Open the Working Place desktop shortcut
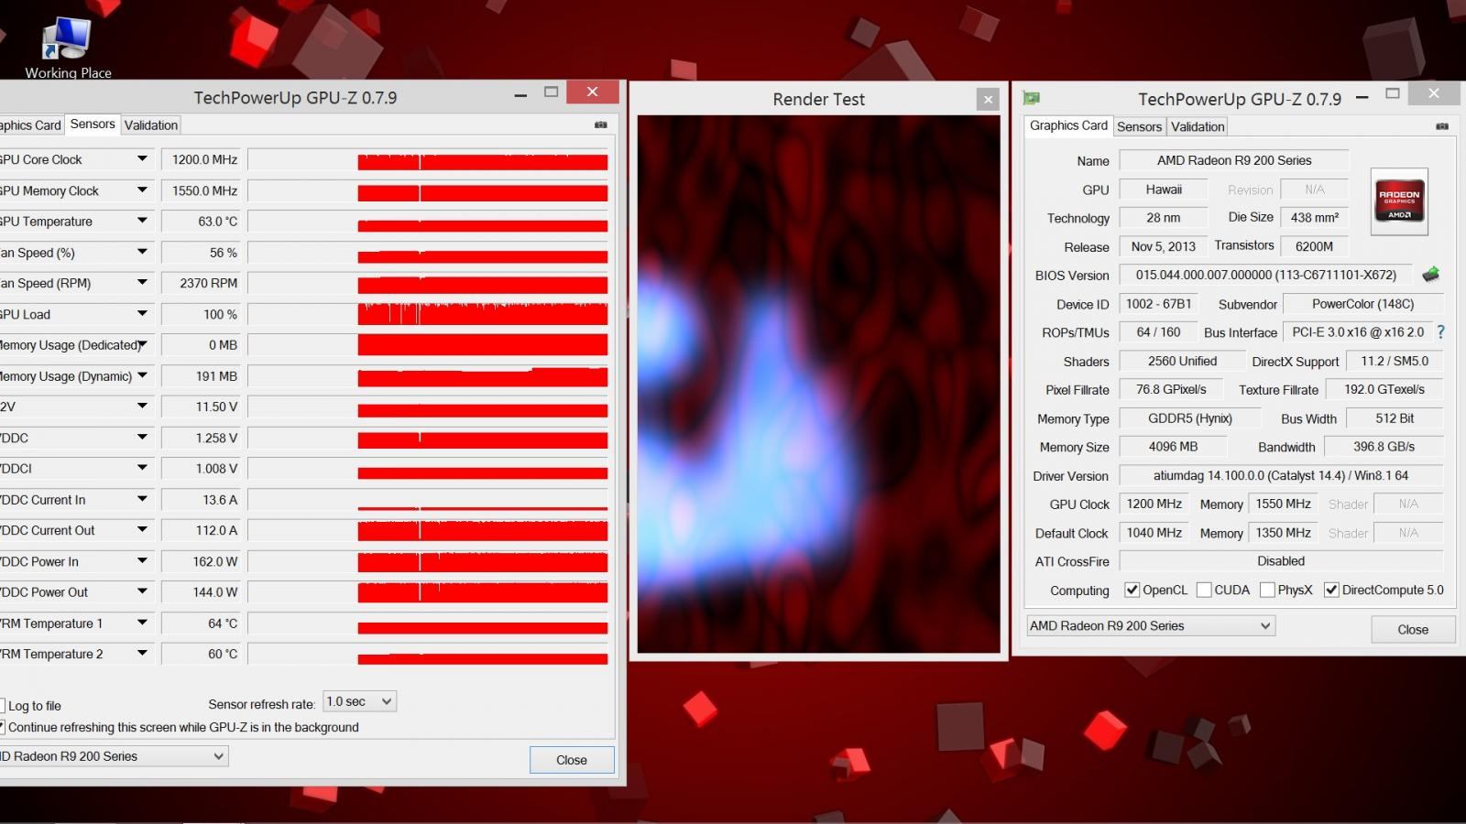1466x824 pixels. pyautogui.click(x=68, y=48)
